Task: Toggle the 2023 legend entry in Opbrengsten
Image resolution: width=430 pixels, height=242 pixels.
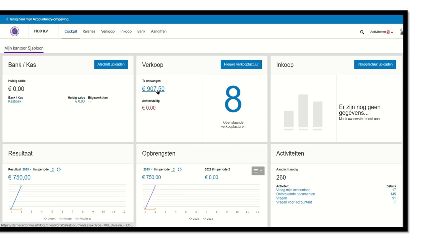Action: 194,219
